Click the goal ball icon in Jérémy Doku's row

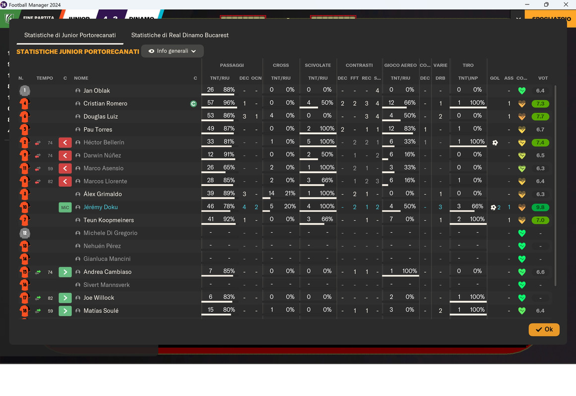[493, 207]
